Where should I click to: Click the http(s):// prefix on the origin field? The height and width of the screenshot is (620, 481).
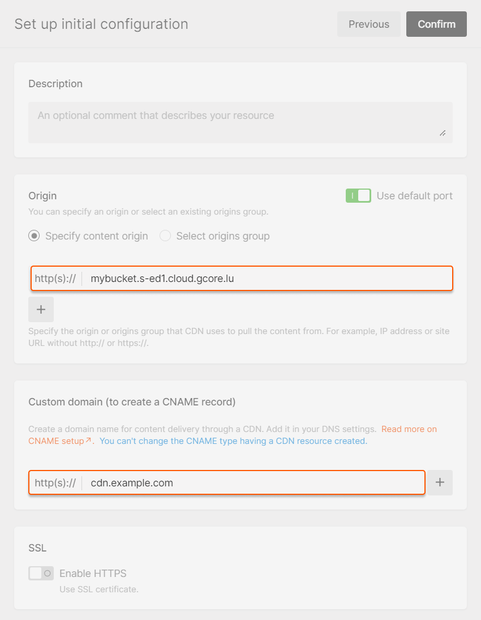click(55, 278)
